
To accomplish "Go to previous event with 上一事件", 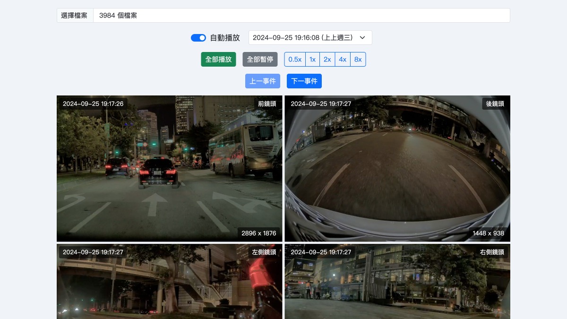I will 263,81.
